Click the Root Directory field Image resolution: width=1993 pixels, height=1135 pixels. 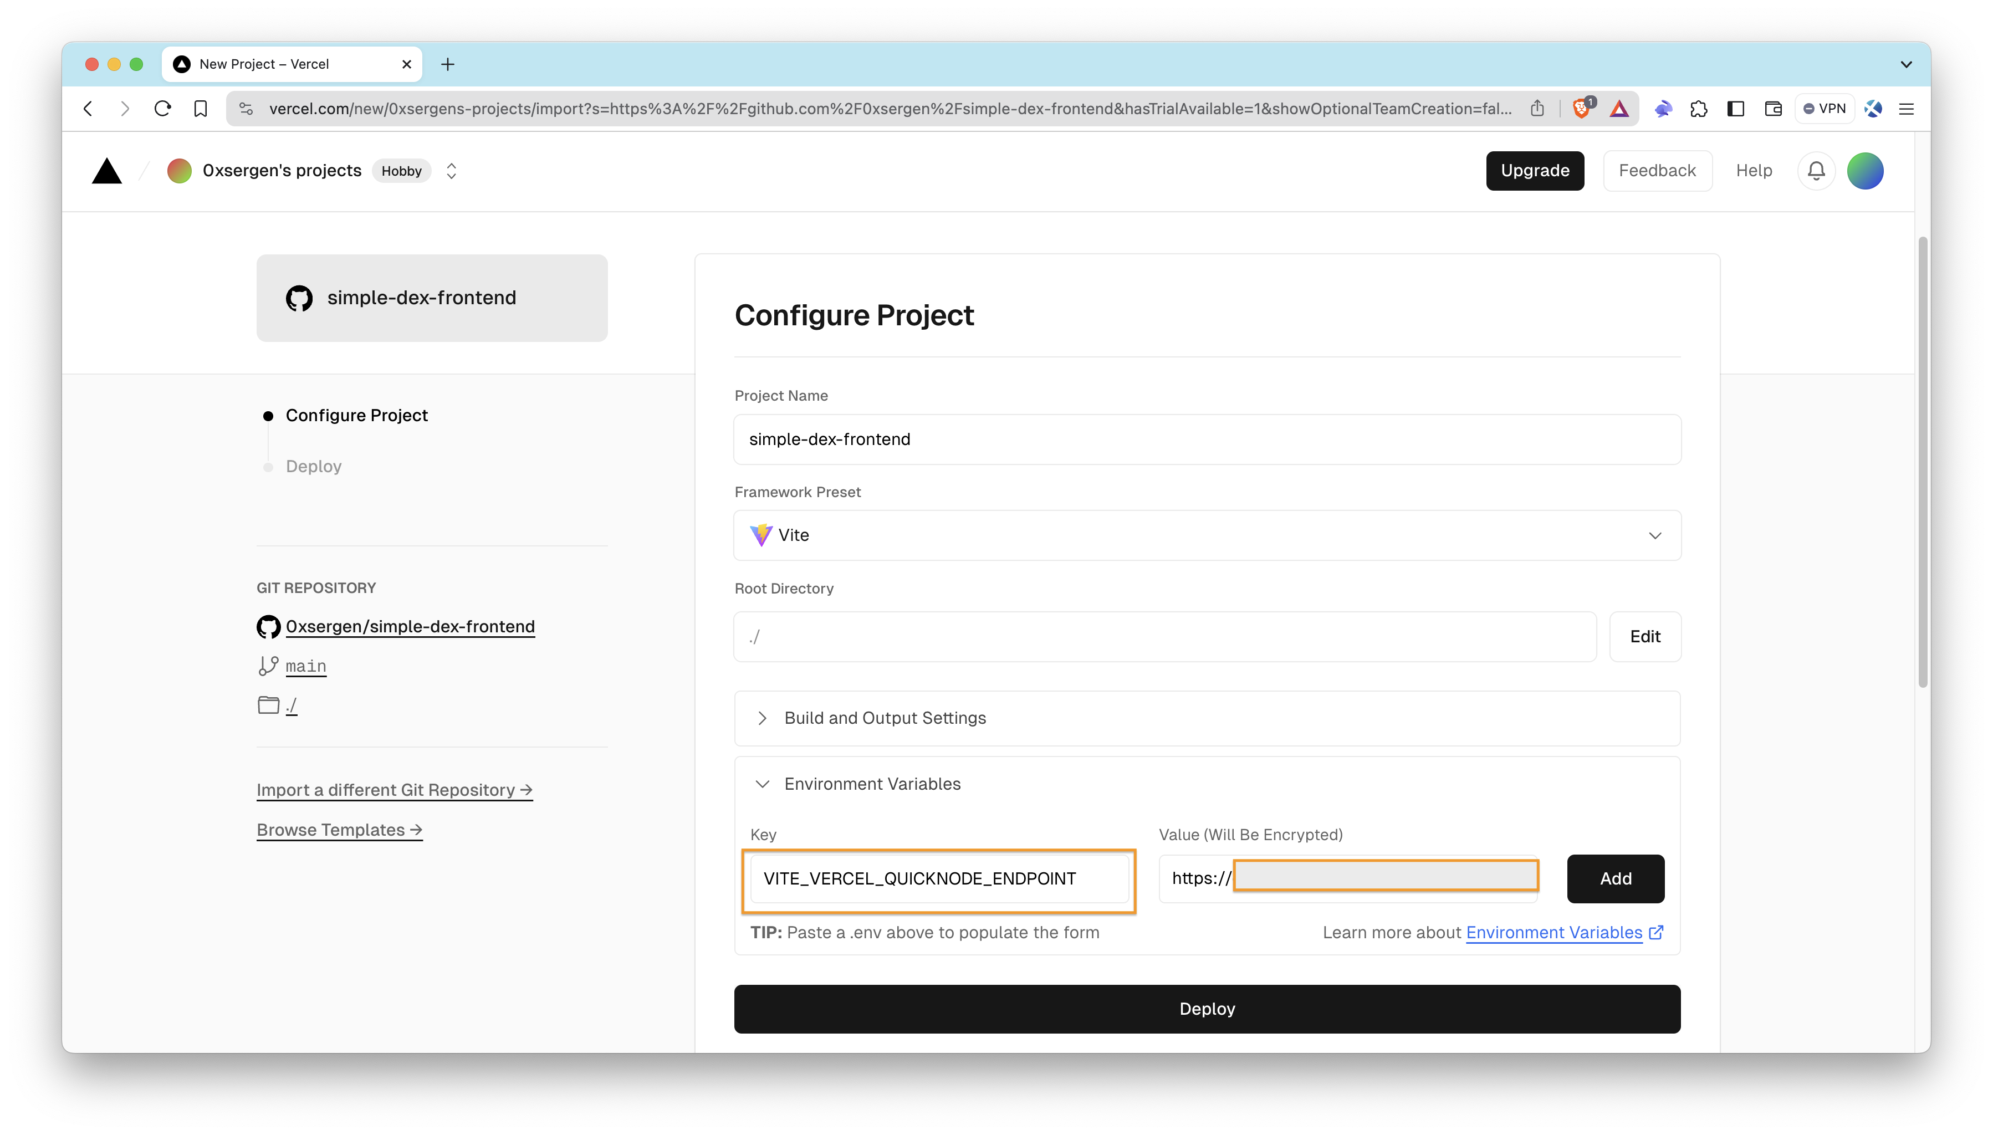tap(1164, 637)
